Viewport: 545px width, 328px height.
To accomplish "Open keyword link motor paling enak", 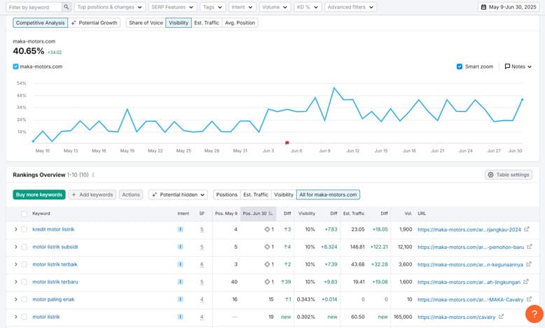I will coord(53,299).
